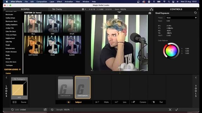The height and width of the screenshot is (113, 202).
Task: Select the Techniques category
Action: coord(9,65)
